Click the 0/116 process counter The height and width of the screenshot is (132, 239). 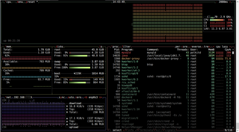point(228,130)
